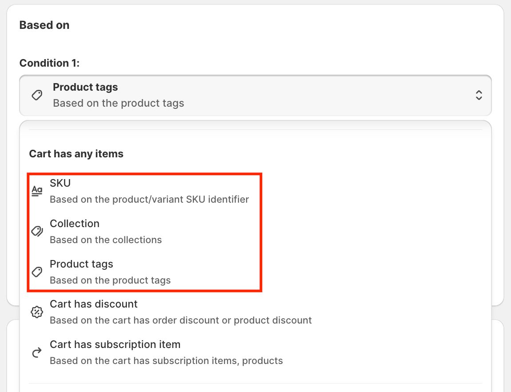The height and width of the screenshot is (392, 511).
Task: Select the Cart has discount option
Action: click(x=94, y=304)
